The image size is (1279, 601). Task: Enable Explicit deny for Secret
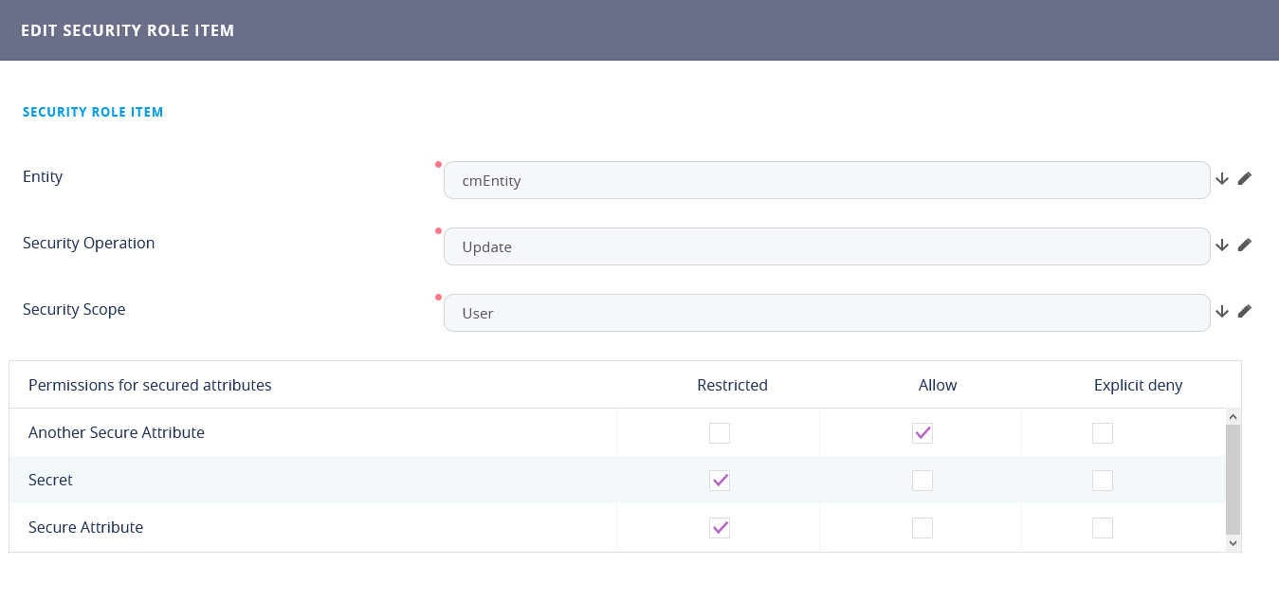[1103, 481]
